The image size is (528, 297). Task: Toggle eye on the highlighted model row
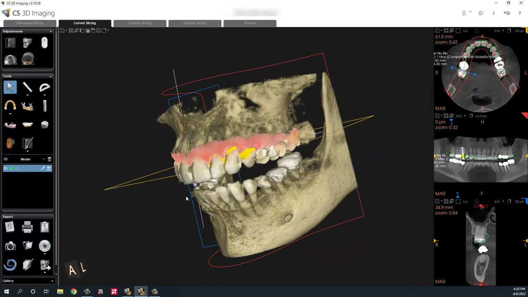pos(6,168)
